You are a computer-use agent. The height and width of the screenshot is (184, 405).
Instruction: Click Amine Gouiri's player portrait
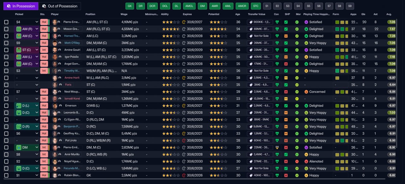(55, 50)
